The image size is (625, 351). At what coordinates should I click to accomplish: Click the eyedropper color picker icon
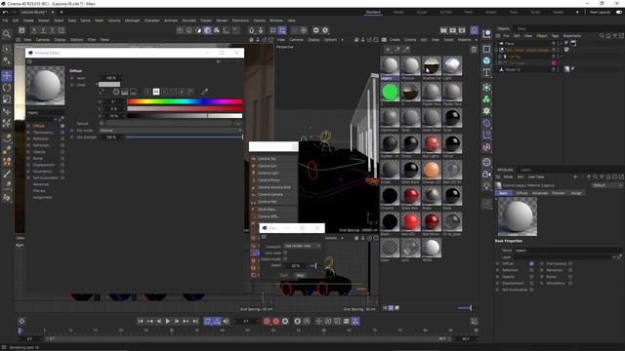(x=204, y=92)
